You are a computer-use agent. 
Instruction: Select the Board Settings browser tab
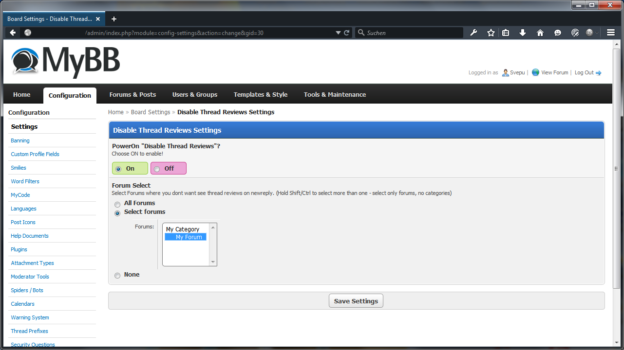[54, 19]
